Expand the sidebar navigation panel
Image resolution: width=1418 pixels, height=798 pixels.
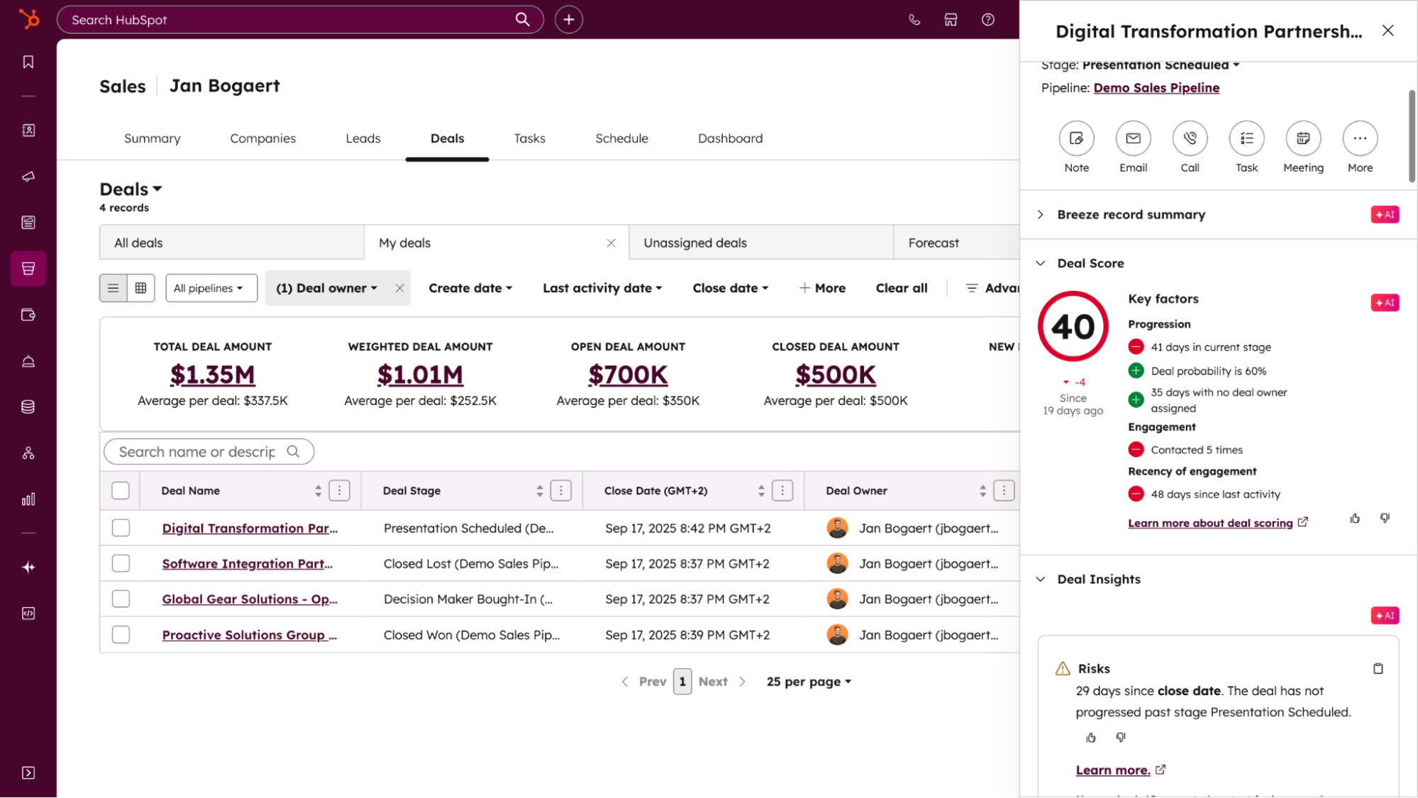[x=28, y=773]
